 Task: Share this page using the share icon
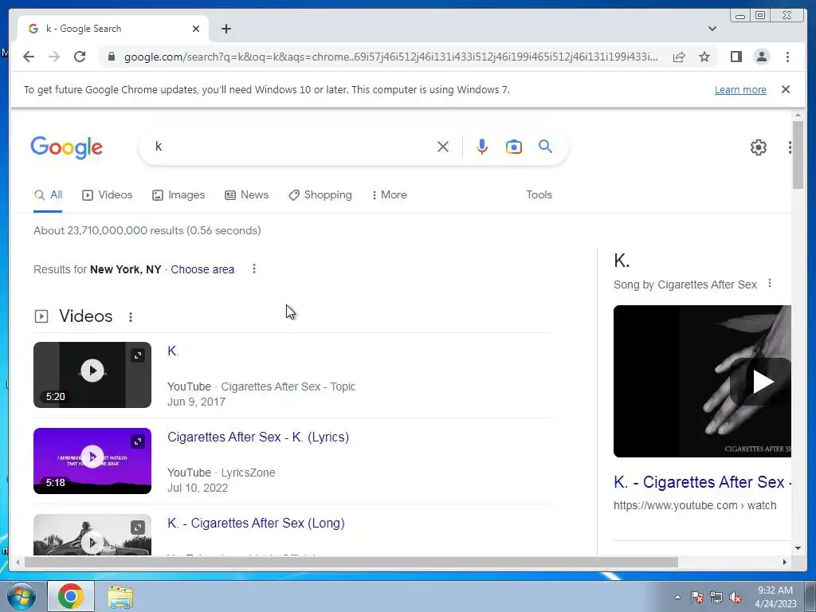tap(679, 57)
